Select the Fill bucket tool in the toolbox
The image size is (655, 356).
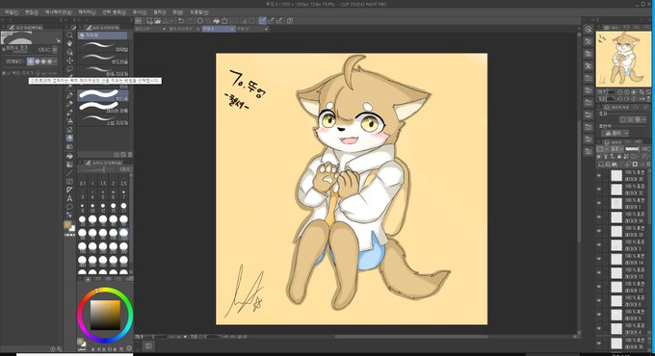pyautogui.click(x=69, y=156)
